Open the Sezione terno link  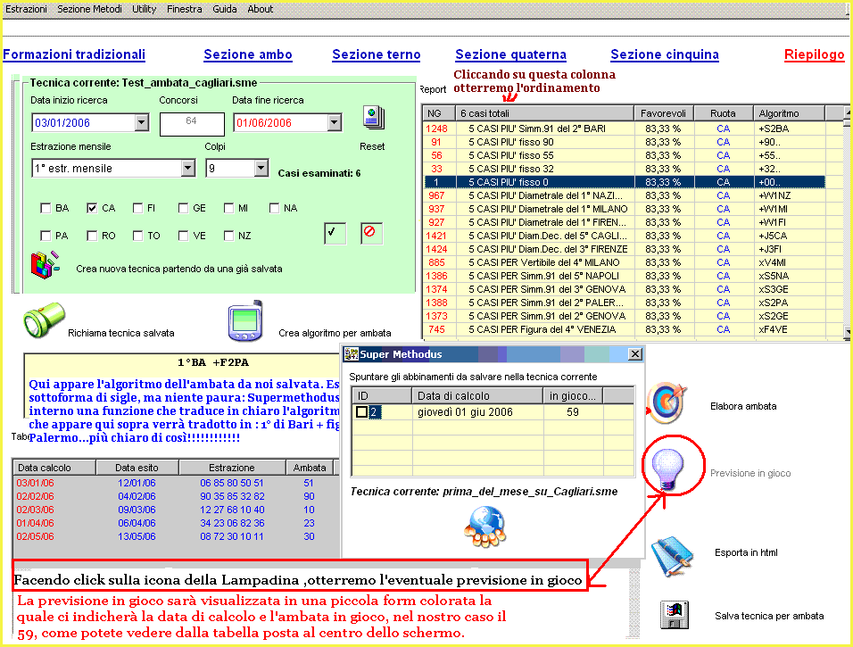coord(377,54)
